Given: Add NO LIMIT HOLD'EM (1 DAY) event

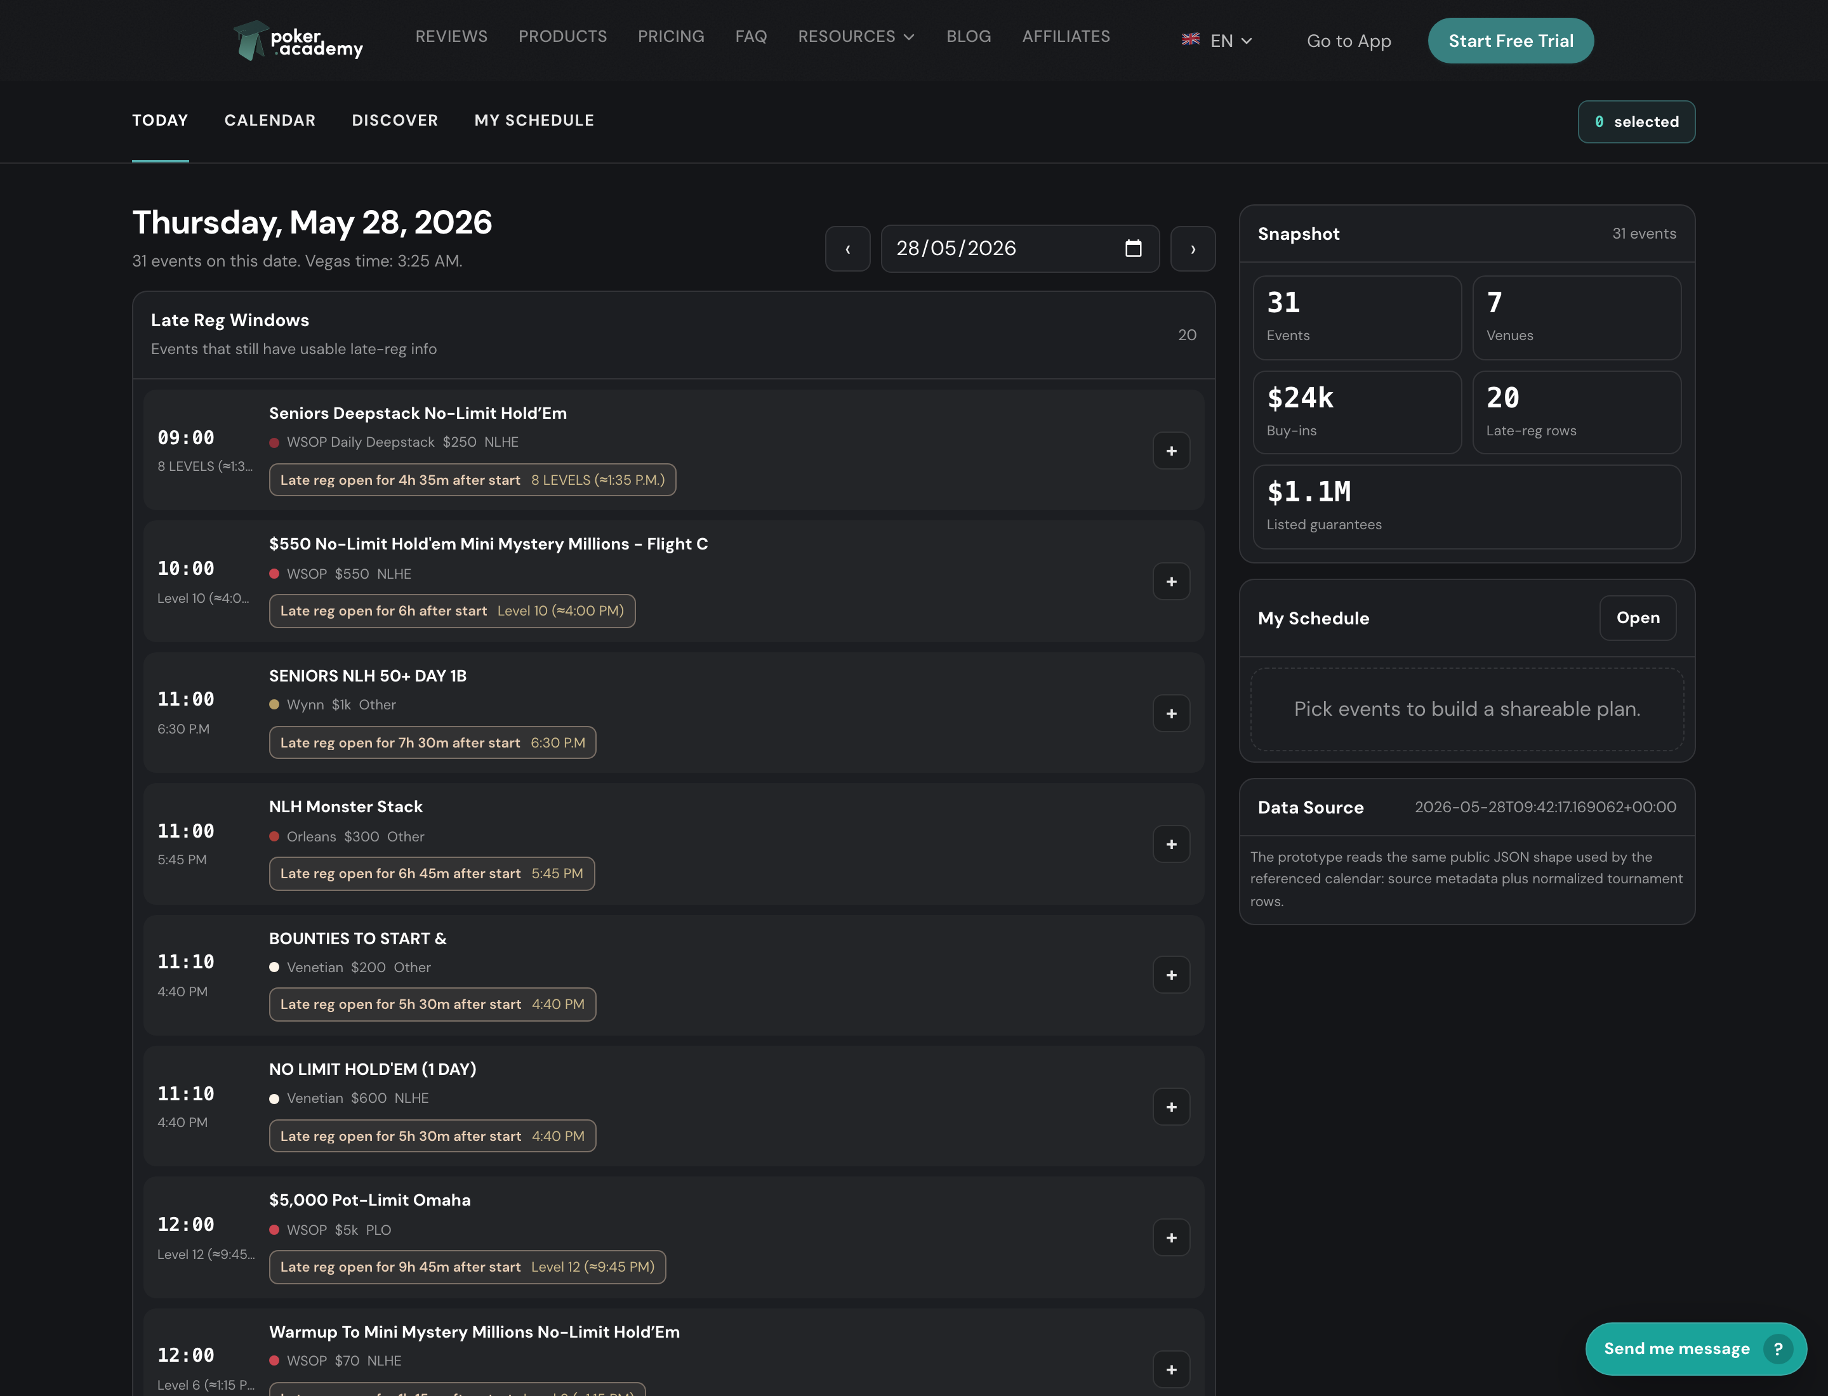Looking at the screenshot, I should [x=1170, y=1107].
